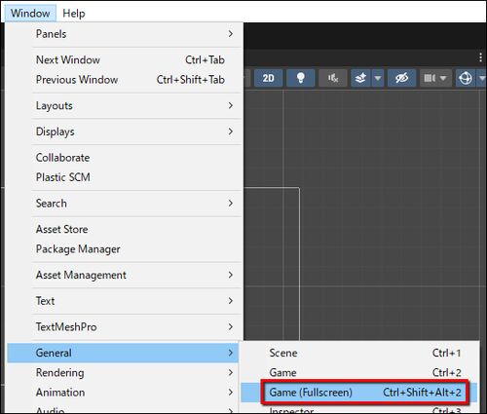Select Next Window menu entry
This screenshot has height=414, width=487.
click(x=125, y=60)
